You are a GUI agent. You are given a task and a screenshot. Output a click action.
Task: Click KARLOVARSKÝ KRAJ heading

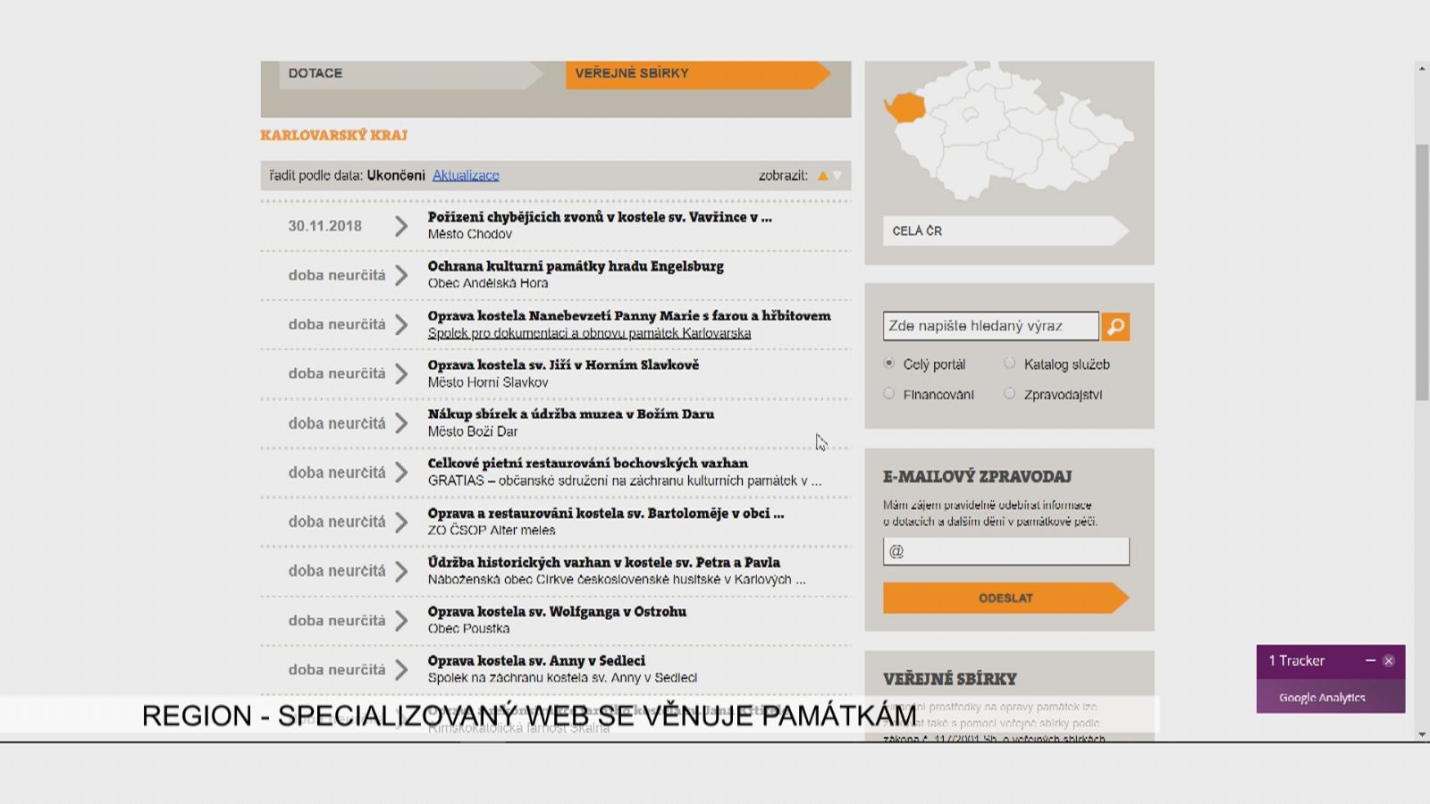tap(333, 135)
